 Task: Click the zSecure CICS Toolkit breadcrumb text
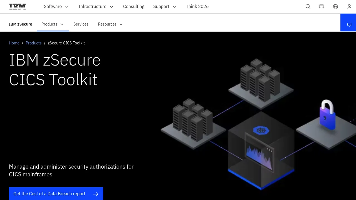point(66,43)
